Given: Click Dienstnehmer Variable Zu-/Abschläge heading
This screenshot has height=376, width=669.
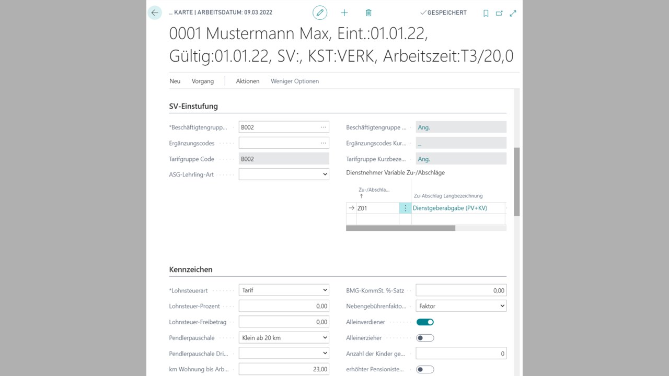Looking at the screenshot, I should pyautogui.click(x=396, y=172).
